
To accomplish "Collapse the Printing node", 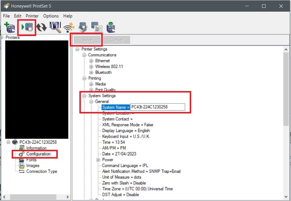I will click(x=84, y=78).
